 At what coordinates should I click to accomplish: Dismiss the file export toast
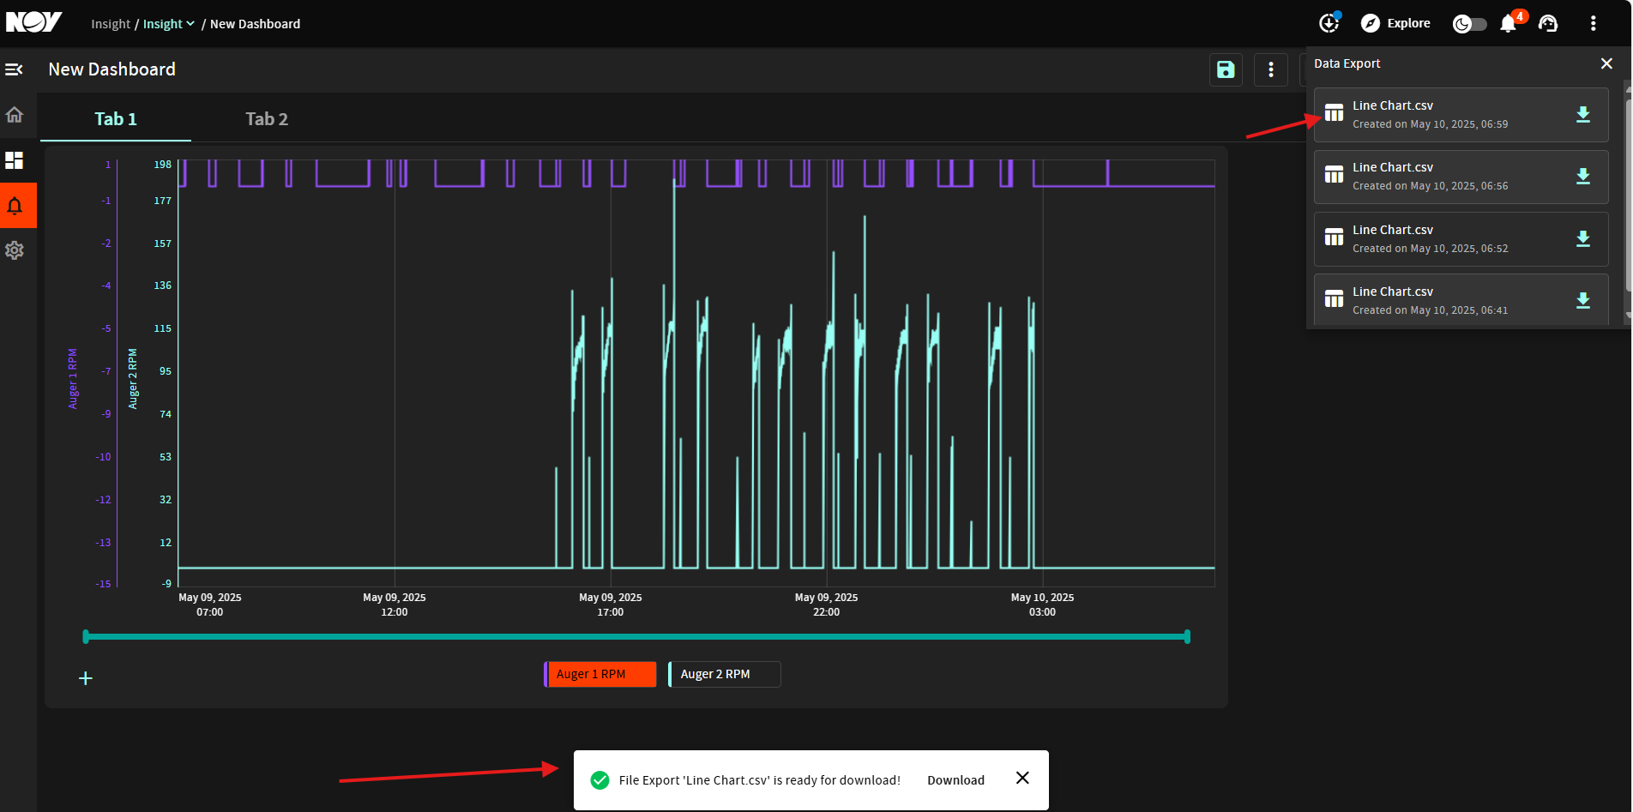[1022, 778]
